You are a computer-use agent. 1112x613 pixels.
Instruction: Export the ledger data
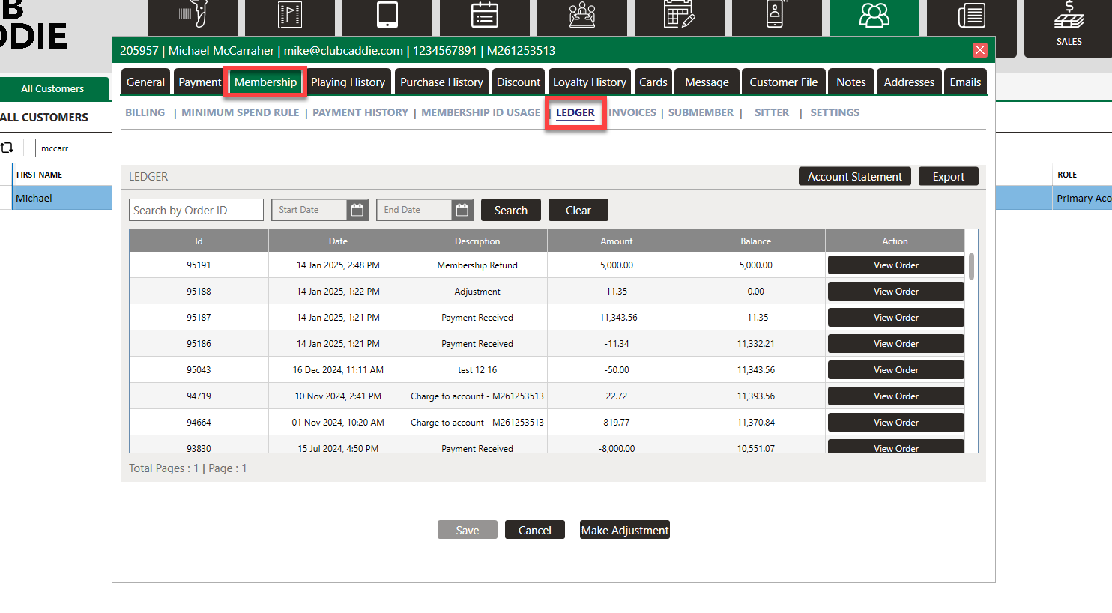tap(948, 177)
